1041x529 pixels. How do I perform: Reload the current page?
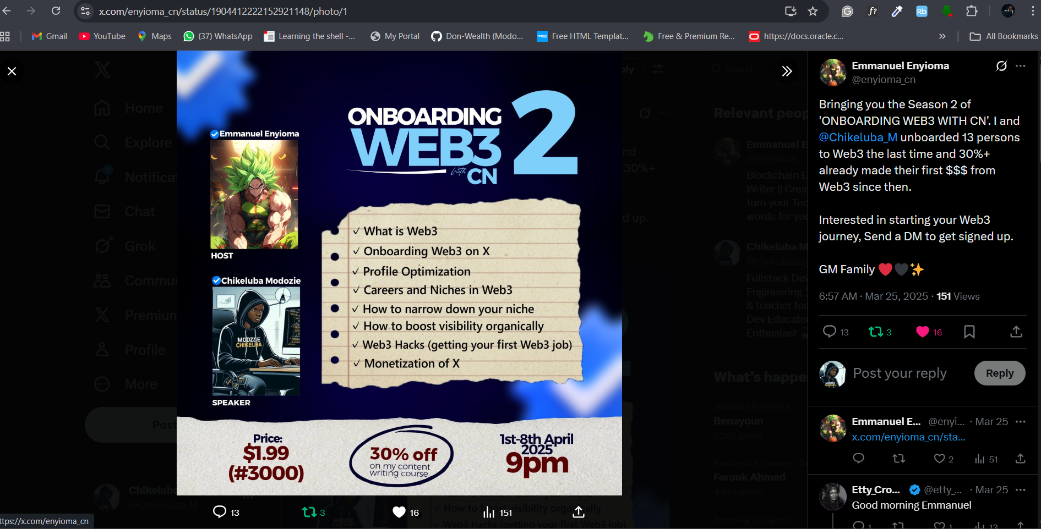56,11
